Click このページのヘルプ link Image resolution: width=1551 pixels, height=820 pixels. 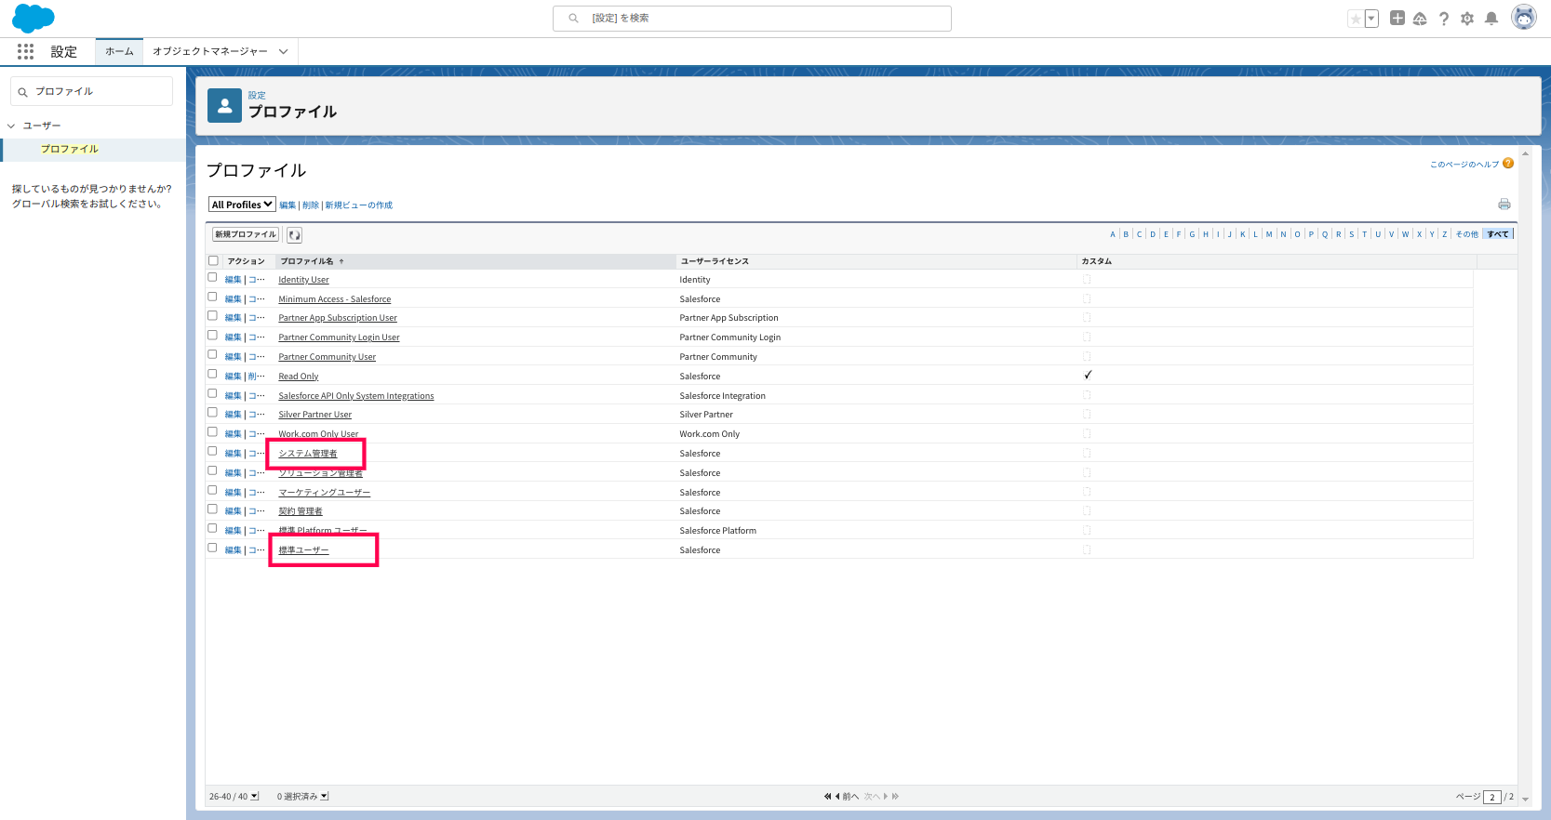[x=1464, y=165]
